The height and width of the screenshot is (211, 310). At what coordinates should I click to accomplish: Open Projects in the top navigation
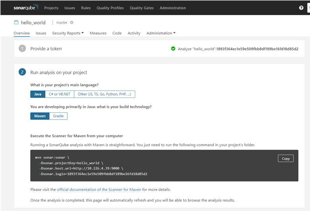pyautogui.click(x=51, y=8)
